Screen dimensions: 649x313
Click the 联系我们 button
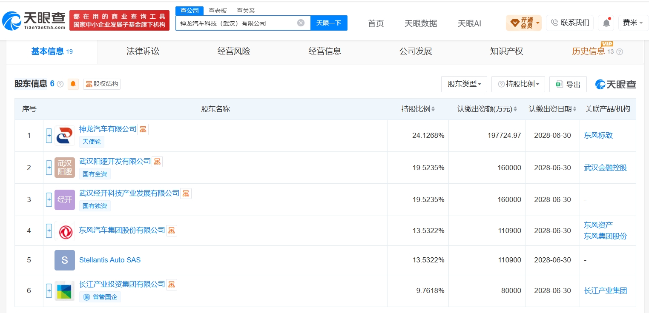[x=570, y=23]
